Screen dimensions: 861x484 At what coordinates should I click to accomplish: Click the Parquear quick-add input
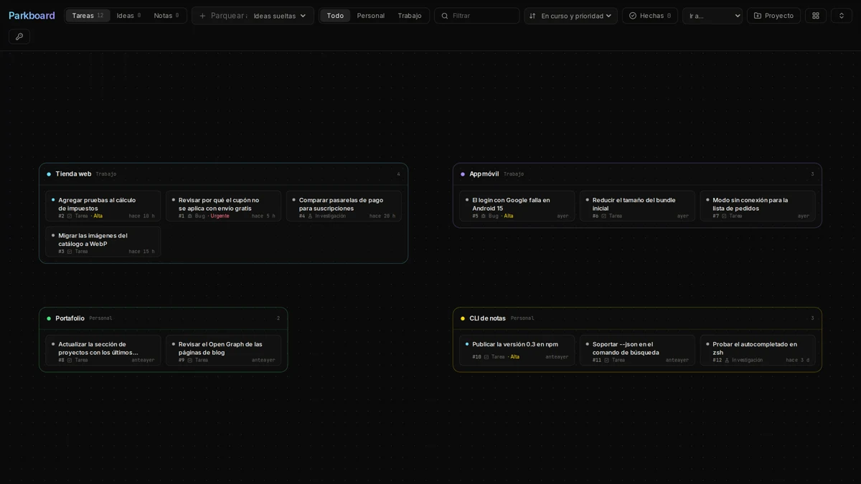(228, 16)
